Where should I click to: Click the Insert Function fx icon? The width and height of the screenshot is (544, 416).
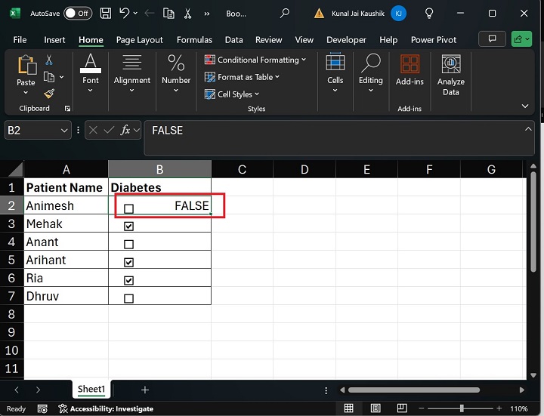(125, 131)
